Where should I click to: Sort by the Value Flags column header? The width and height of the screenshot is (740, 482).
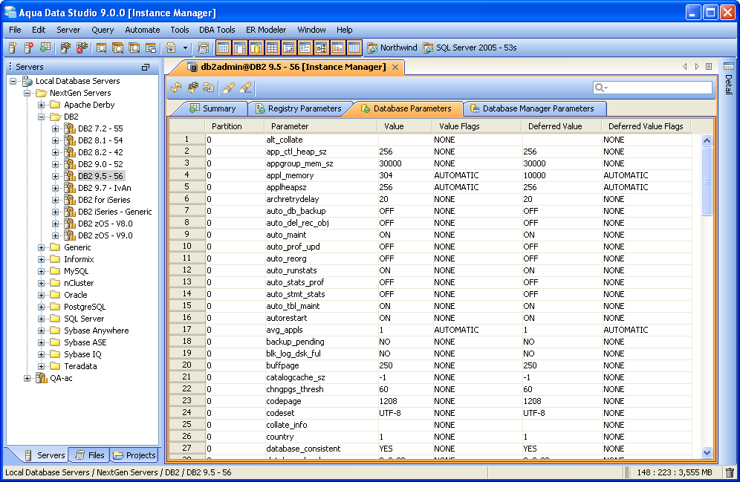tap(477, 126)
